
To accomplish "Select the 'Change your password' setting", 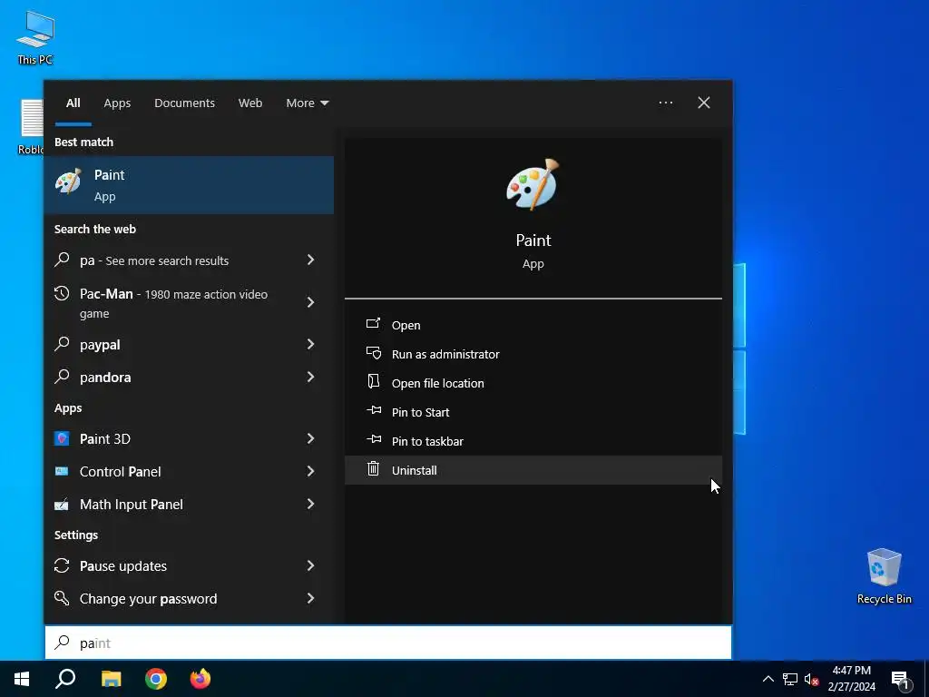I will (x=189, y=598).
